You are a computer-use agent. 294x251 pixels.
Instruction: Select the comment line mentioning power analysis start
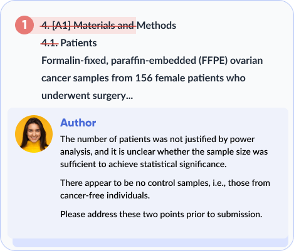click(157, 139)
